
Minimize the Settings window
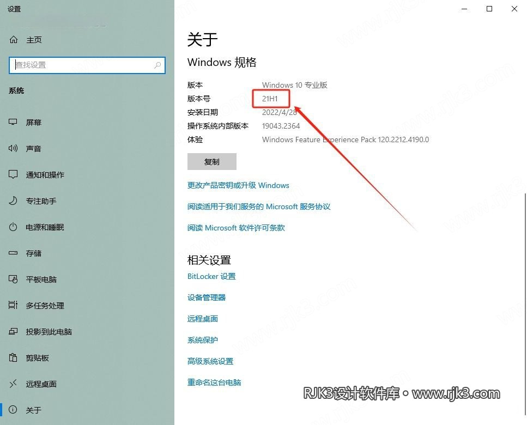[464, 9]
